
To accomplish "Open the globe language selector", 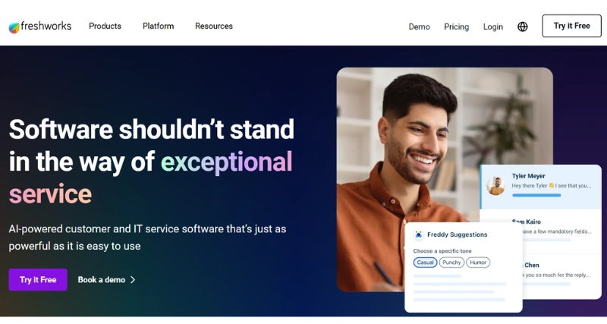I will pyautogui.click(x=523, y=27).
